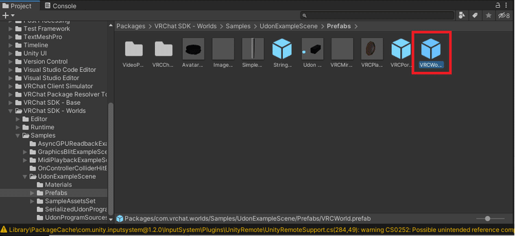Open the create asset dropdown arrow
This screenshot has width=519, height=236.
[12, 15]
